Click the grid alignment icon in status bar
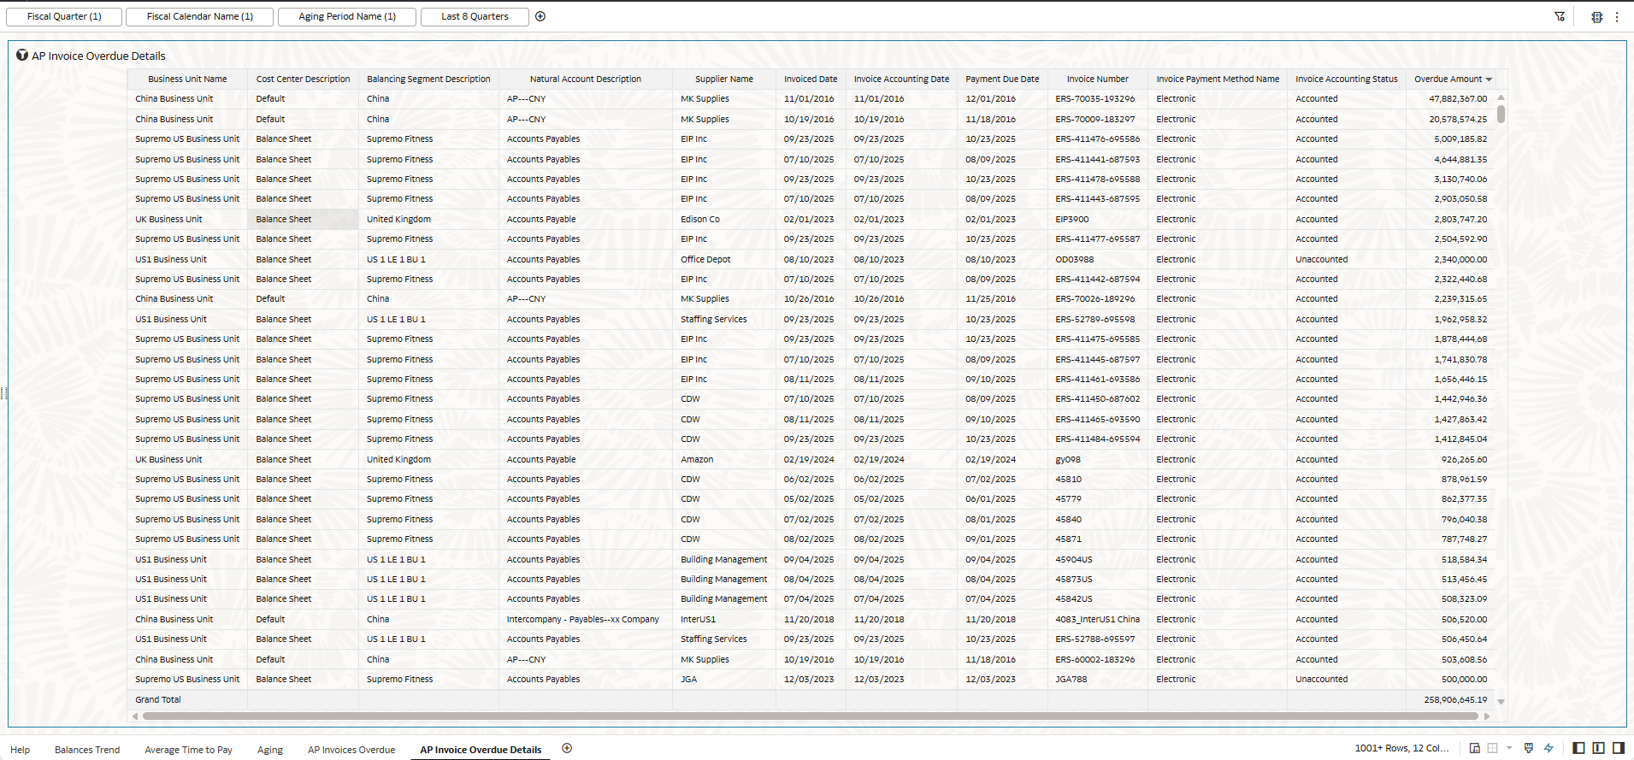This screenshot has height=760, width=1634. coord(1493,748)
